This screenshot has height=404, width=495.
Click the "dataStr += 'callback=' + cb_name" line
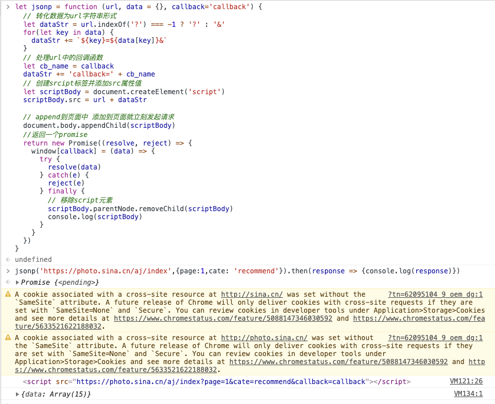tap(89, 74)
